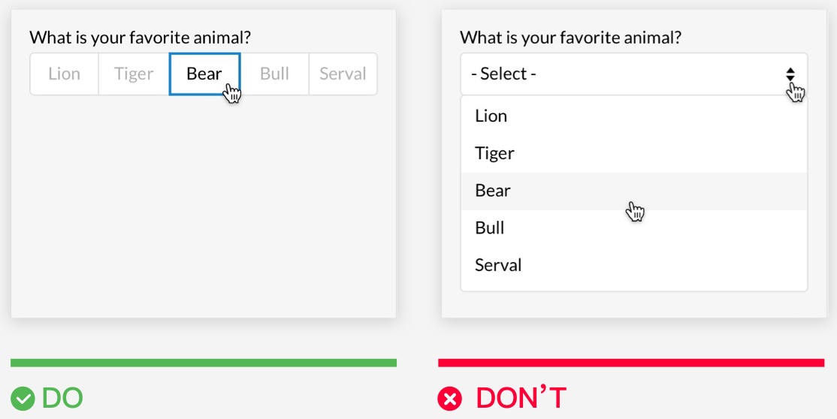837x419 pixels.
Task: Open the '- Select -' dropdown box
Action: click(616, 74)
